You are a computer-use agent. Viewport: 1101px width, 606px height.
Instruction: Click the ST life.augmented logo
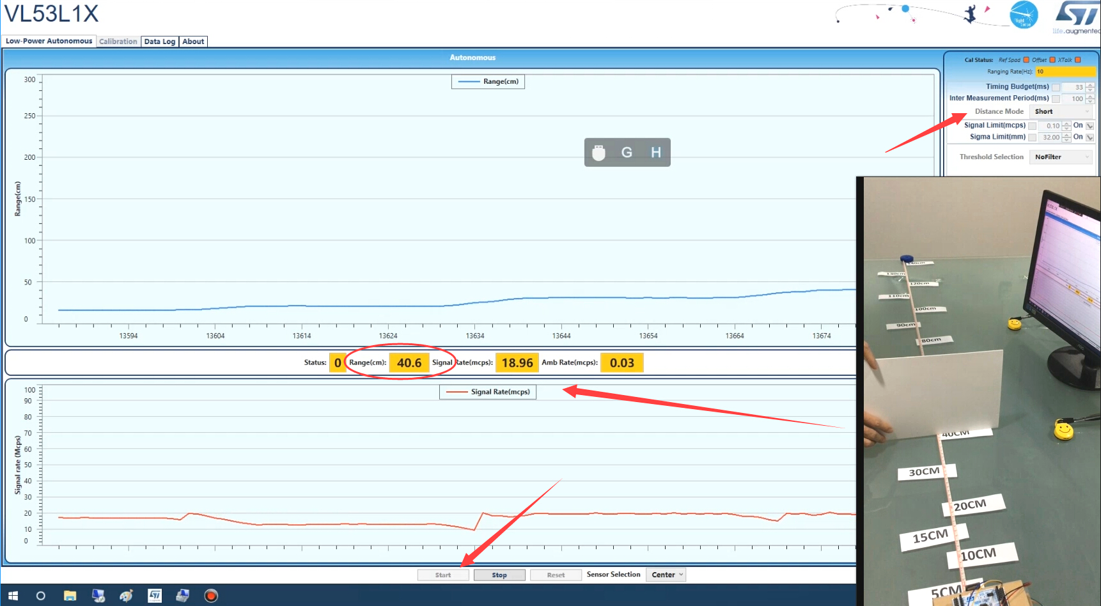(1077, 17)
